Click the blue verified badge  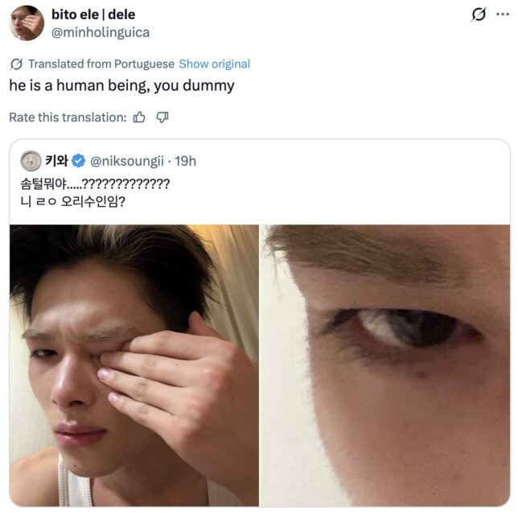point(80,161)
